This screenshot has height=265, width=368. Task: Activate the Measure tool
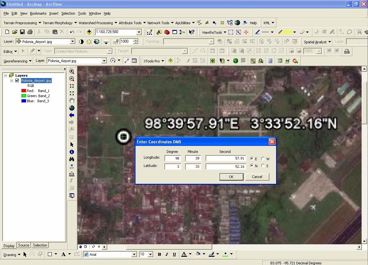pyautogui.click(x=72, y=174)
